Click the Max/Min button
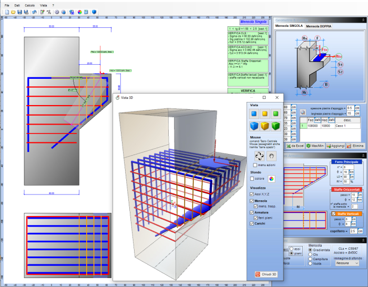 [315, 146]
